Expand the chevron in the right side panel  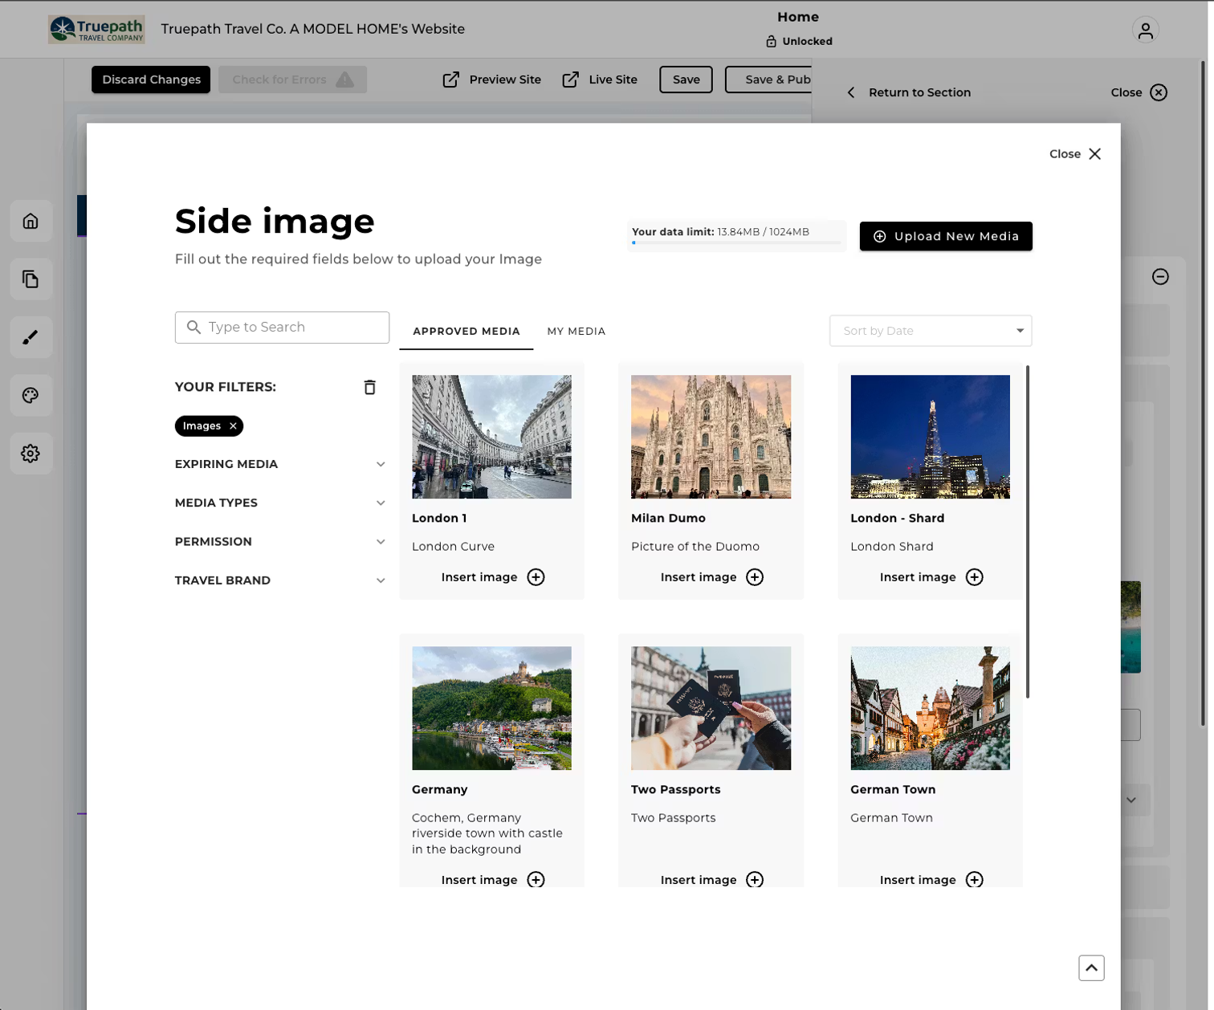(x=1130, y=800)
